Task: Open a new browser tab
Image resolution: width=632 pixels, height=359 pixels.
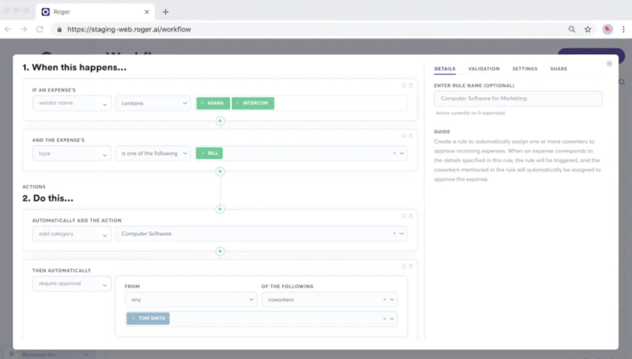Action: click(x=166, y=12)
